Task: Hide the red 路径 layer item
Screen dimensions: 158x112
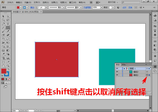Action: [x=117, y=75]
